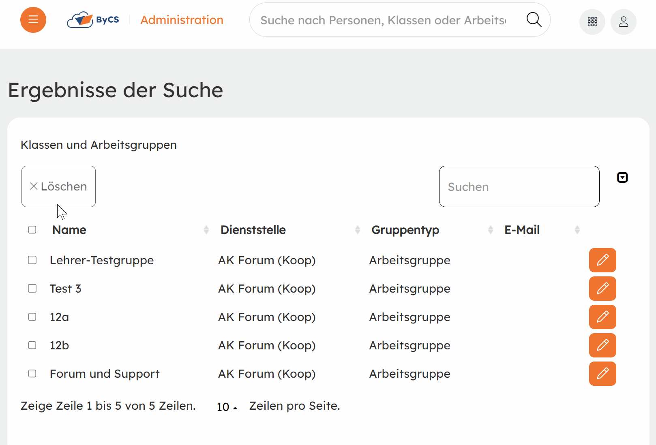The height and width of the screenshot is (445, 656).
Task: Edit the 12a group via pencil icon
Action: tap(602, 317)
